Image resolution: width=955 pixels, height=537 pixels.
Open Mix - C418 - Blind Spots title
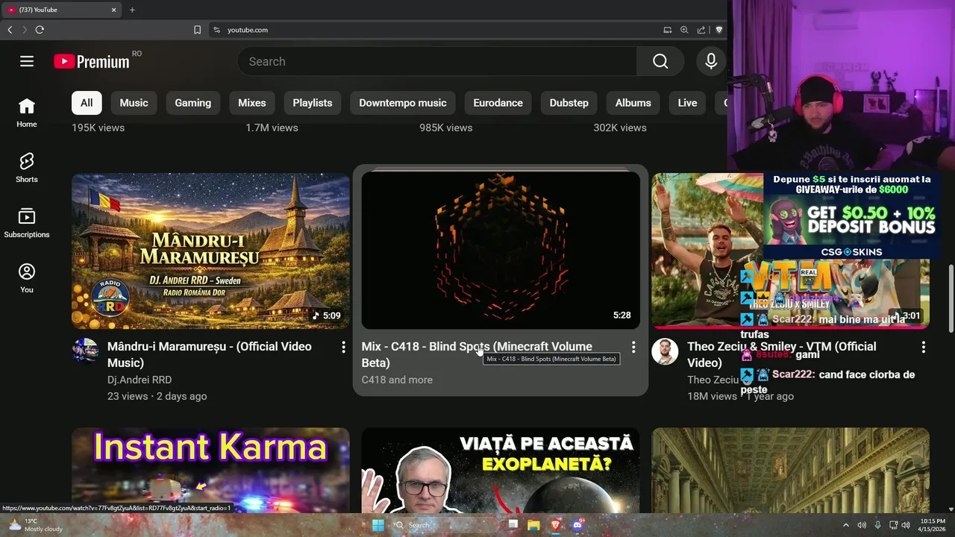pos(477,354)
